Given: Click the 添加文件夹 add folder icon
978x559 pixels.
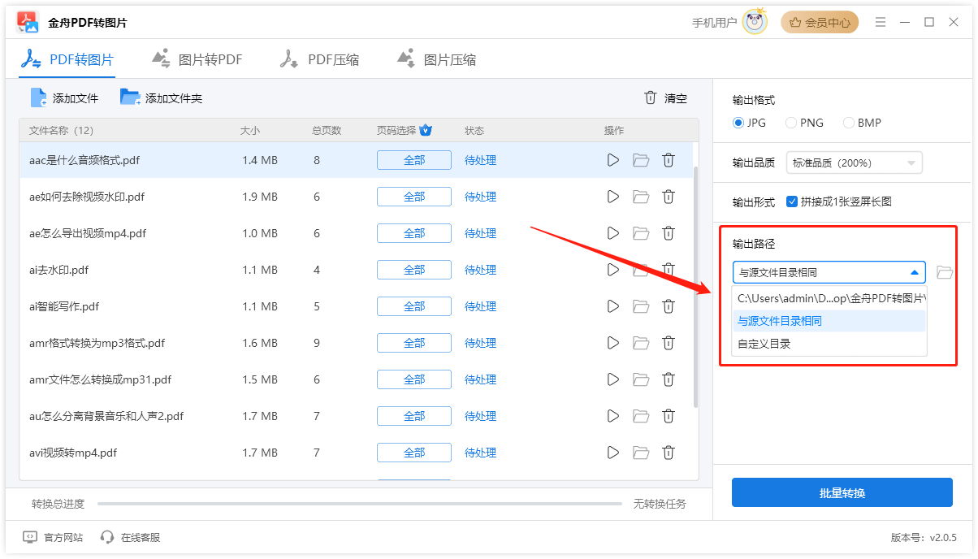Looking at the screenshot, I should [x=130, y=97].
